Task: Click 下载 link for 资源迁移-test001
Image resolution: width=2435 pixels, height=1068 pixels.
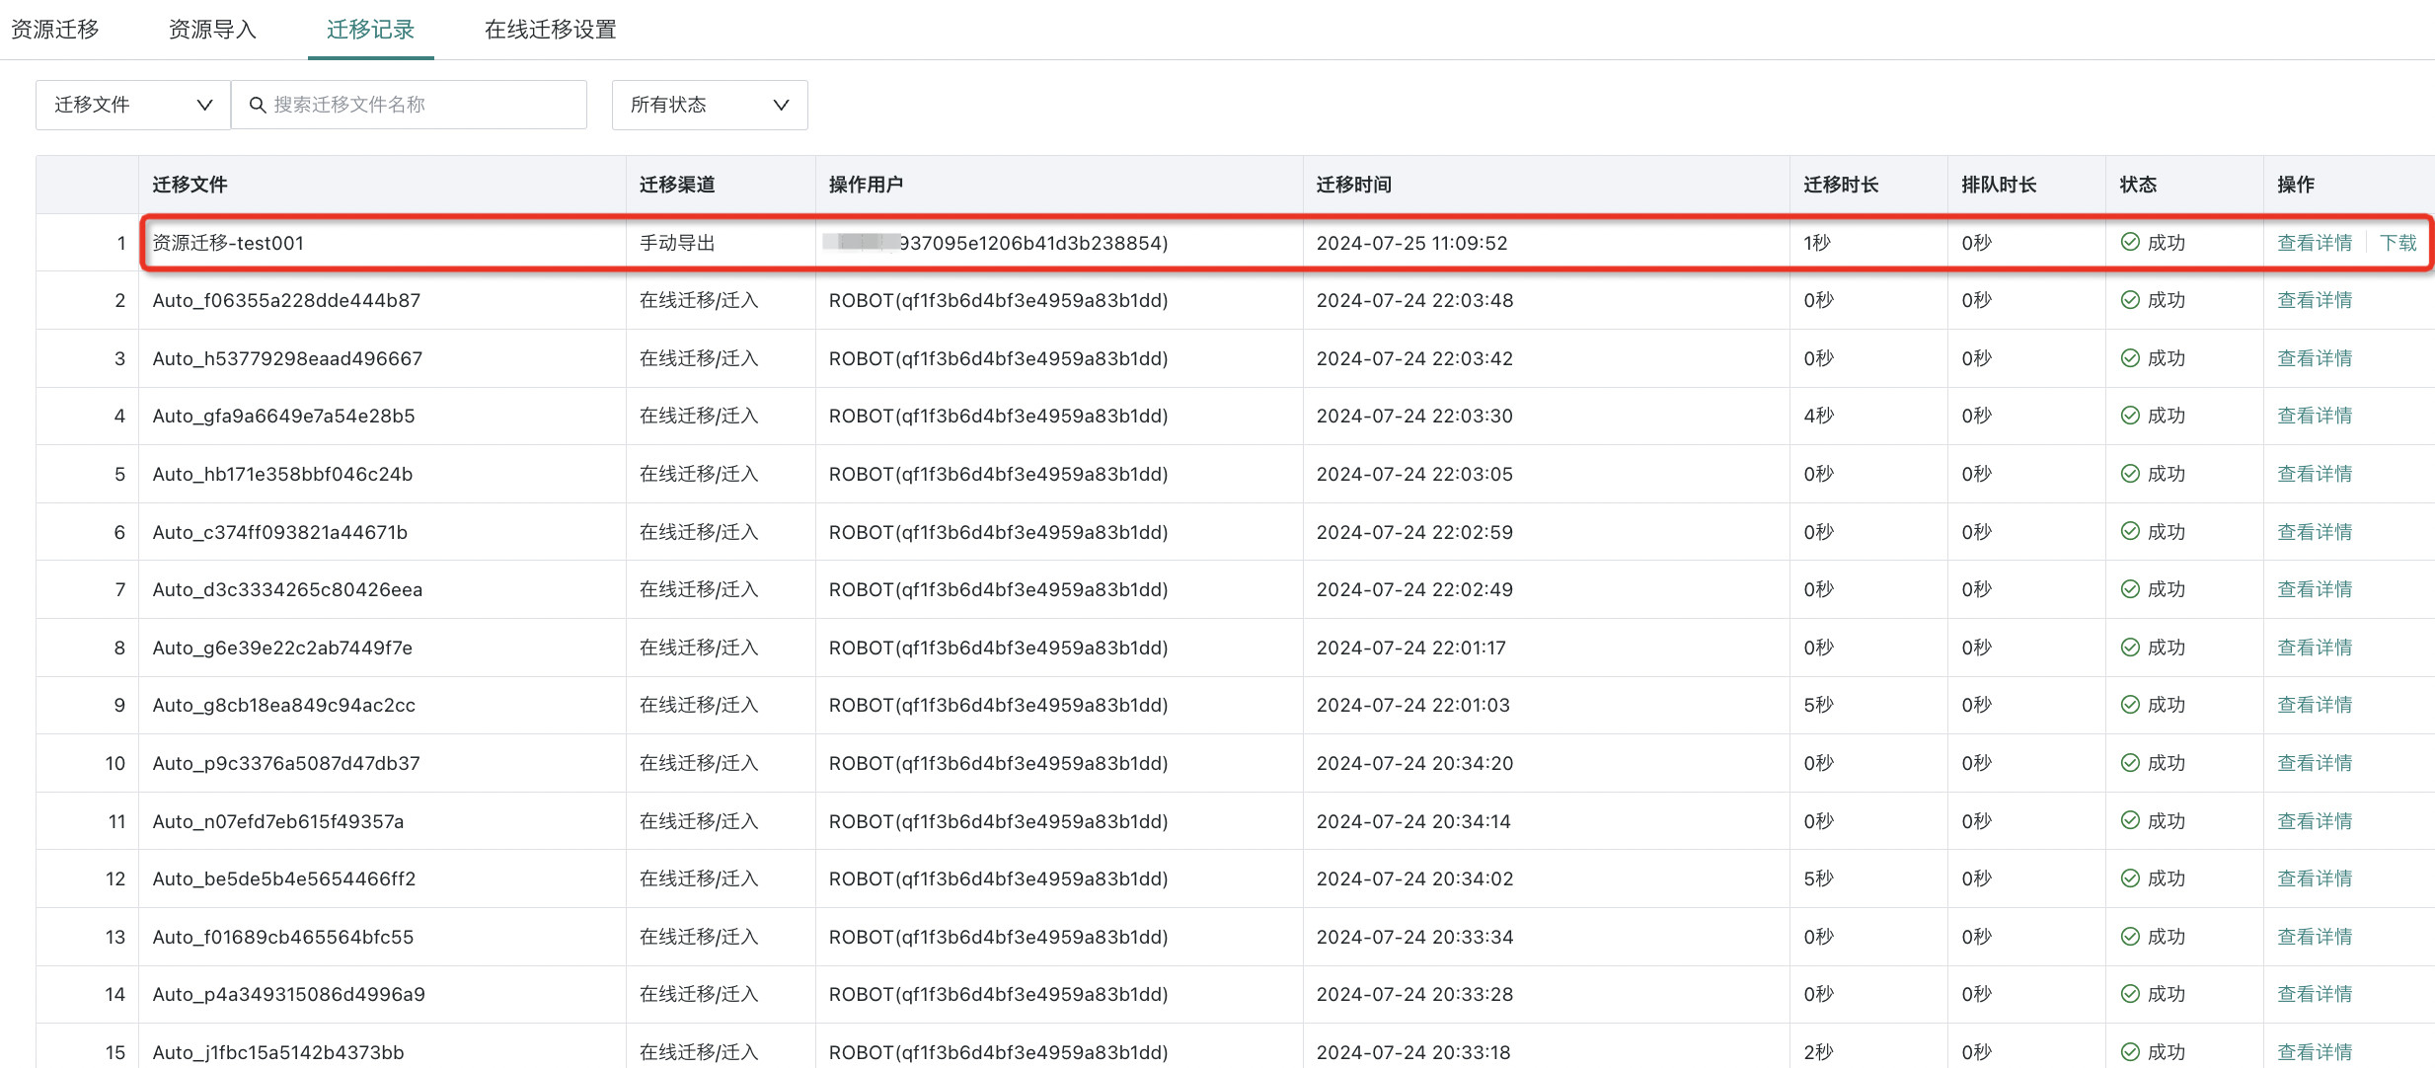Action: pyautogui.click(x=2397, y=243)
